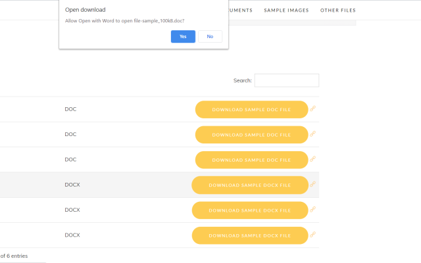Select the DOCX cell in the highlighted row
Screen dimensions: 421x263
pyautogui.click(x=72, y=185)
